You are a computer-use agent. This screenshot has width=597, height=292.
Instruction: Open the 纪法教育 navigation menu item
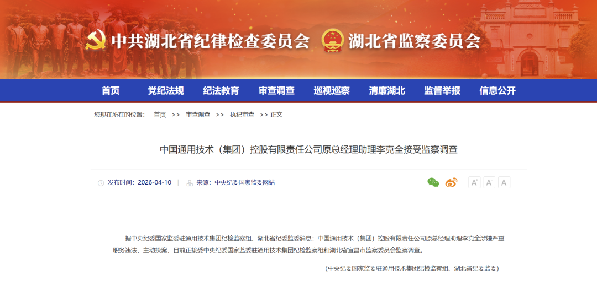[x=221, y=91]
